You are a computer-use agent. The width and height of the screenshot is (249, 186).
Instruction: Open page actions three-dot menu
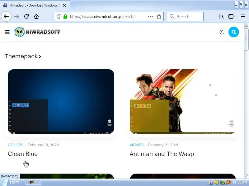150,16
